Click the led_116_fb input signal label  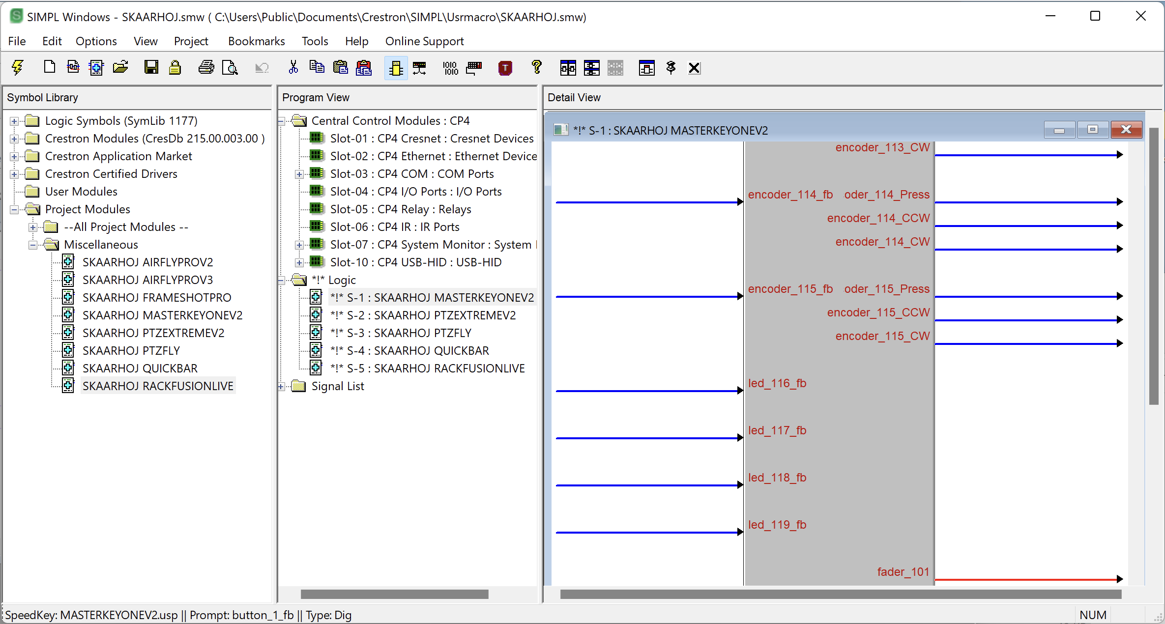click(777, 383)
